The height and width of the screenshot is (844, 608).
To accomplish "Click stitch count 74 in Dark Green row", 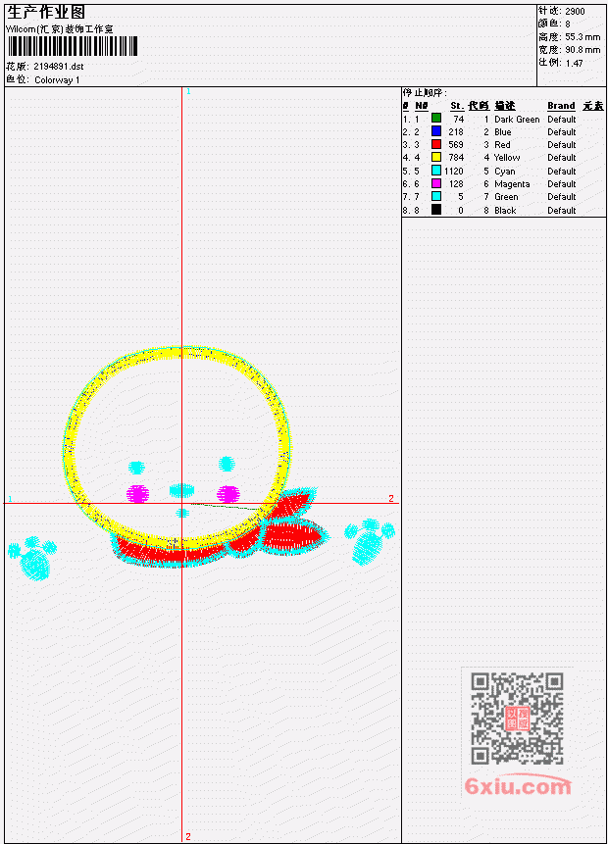I will 459,119.
